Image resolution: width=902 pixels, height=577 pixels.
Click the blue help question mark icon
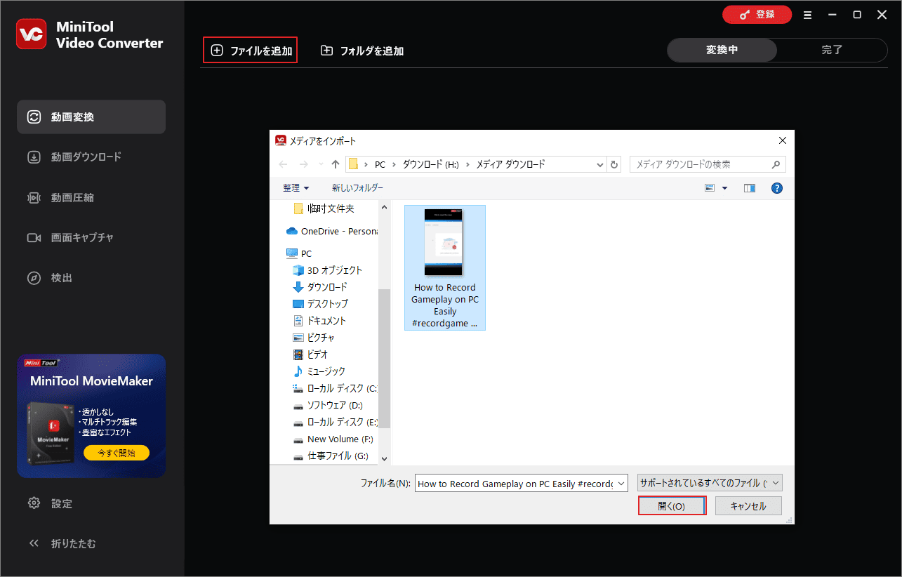[777, 188]
